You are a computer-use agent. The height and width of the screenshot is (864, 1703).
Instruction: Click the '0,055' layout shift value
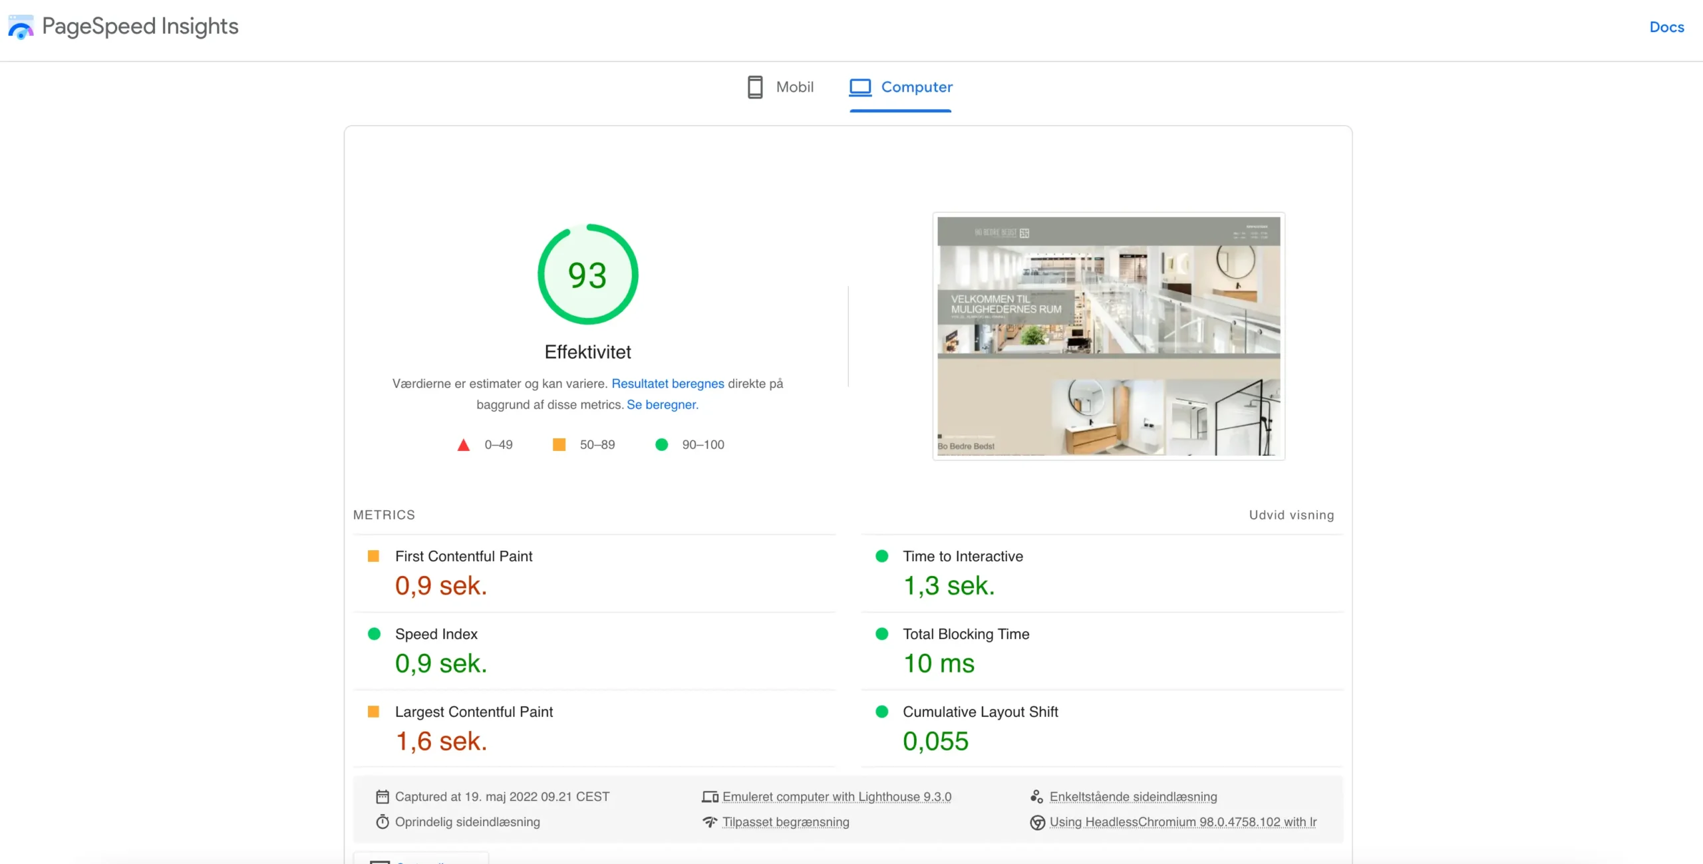click(x=935, y=742)
